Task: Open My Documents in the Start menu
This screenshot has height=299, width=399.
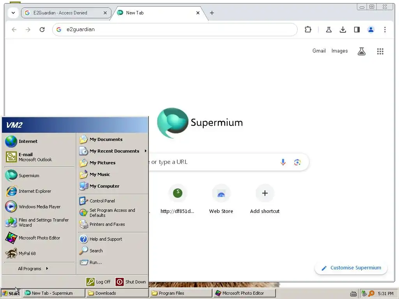Action: click(x=113, y=139)
